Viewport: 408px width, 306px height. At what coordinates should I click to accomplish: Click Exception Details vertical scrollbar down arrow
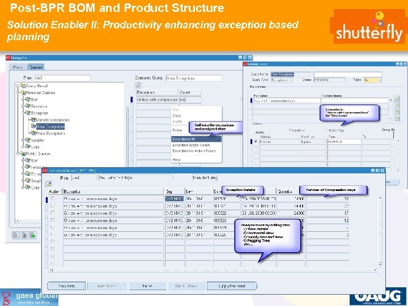pyautogui.click(x=380, y=265)
